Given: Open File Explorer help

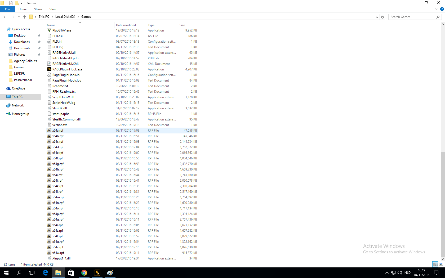Looking at the screenshot, I should coord(442,9).
